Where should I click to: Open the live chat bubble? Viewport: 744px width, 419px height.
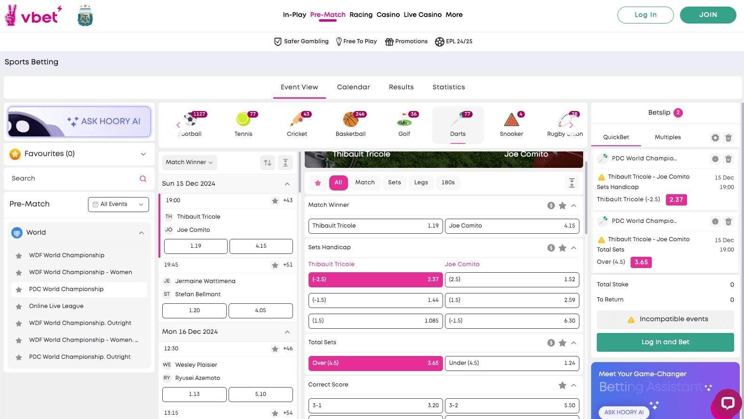728,403
